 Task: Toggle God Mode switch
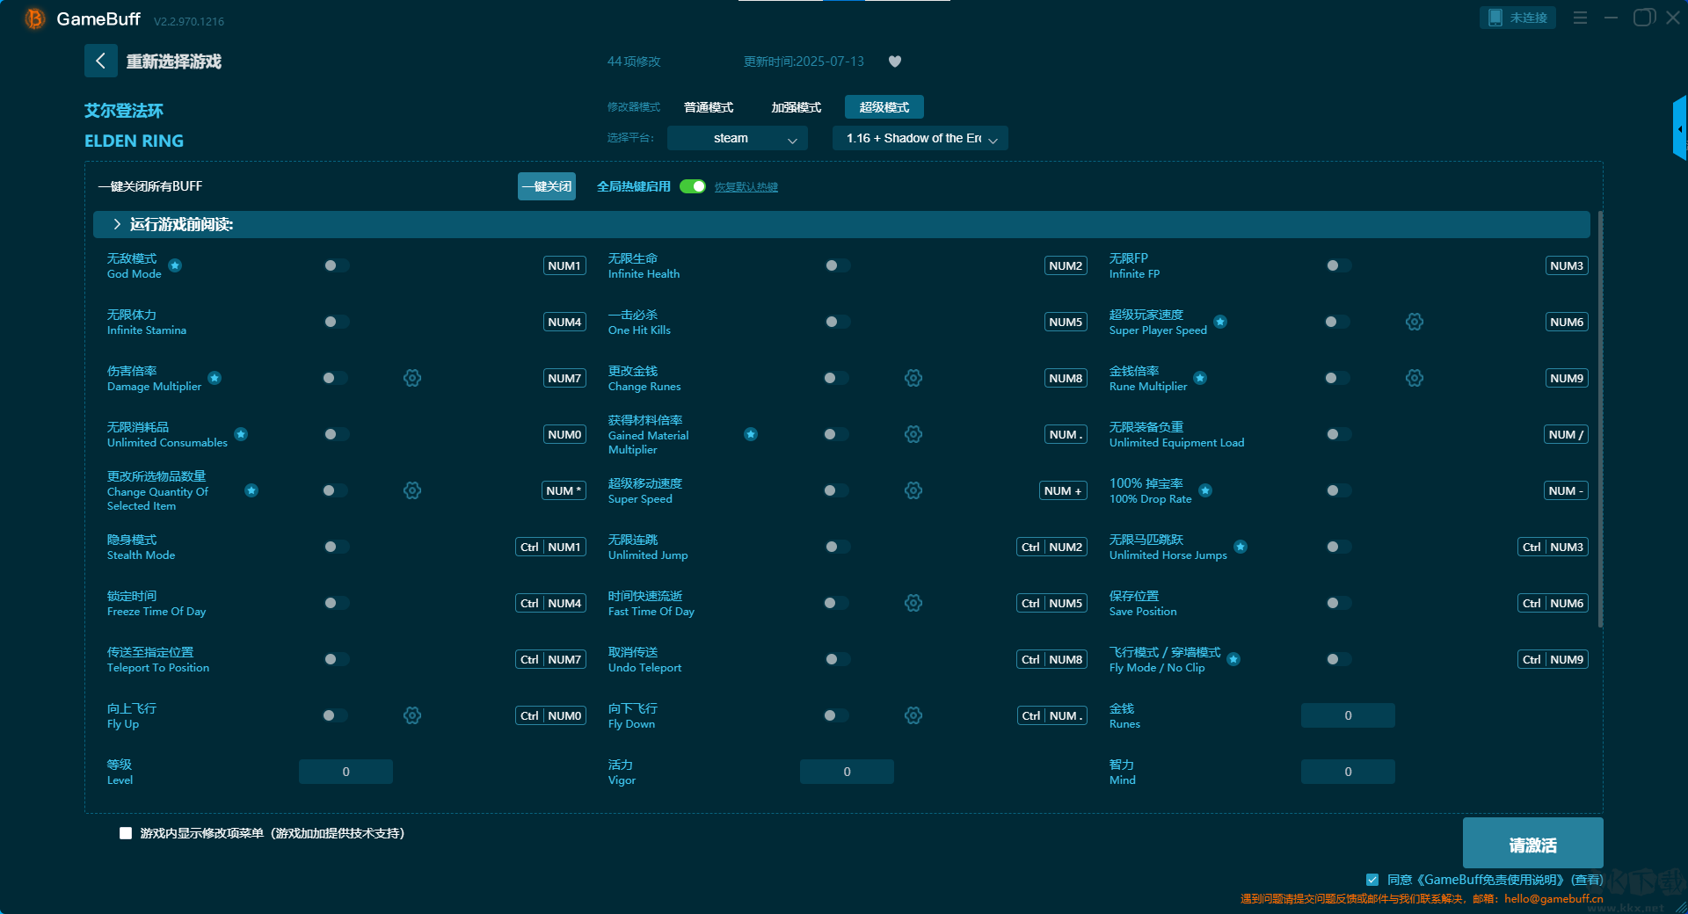335,265
